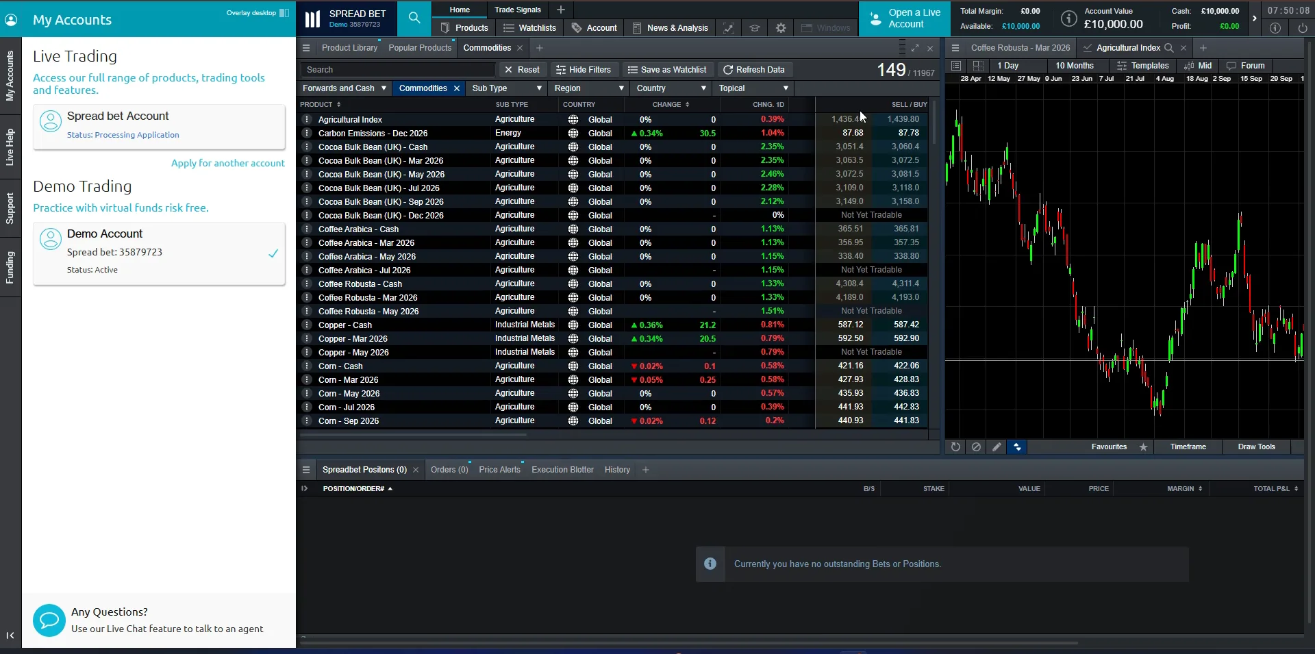1315x654 pixels.
Task: Click the chart list view icon
Action: click(x=956, y=66)
